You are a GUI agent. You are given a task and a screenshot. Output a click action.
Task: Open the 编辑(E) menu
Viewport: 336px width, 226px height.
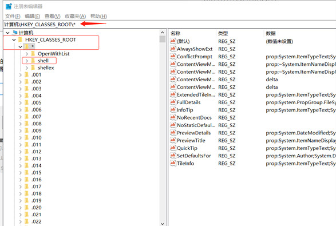pos(33,16)
